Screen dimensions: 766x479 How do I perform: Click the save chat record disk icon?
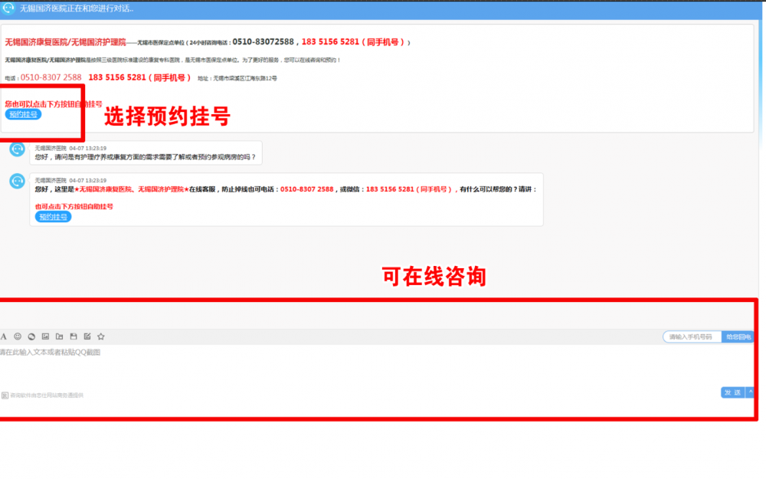(74, 336)
